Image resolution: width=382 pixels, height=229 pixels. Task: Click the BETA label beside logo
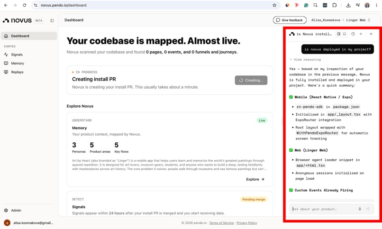coord(39,20)
